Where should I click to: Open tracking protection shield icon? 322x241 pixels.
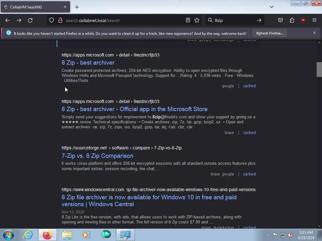pyautogui.click(x=52, y=20)
